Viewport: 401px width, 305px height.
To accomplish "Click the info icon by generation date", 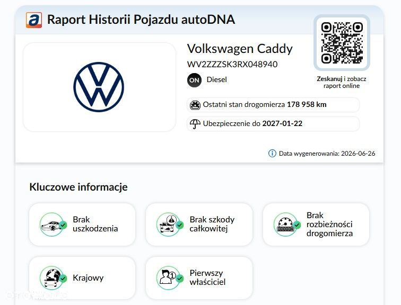I will 272,154.
